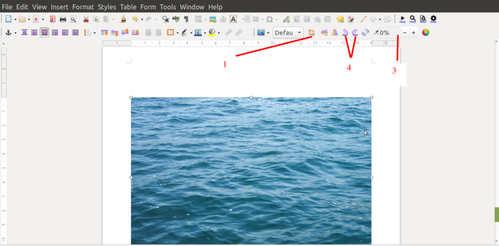Open the Undo history dropdown
This screenshot has height=246, width=499.
[x=142, y=19]
